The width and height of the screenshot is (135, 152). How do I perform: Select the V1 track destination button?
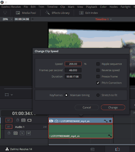coord(9,120)
